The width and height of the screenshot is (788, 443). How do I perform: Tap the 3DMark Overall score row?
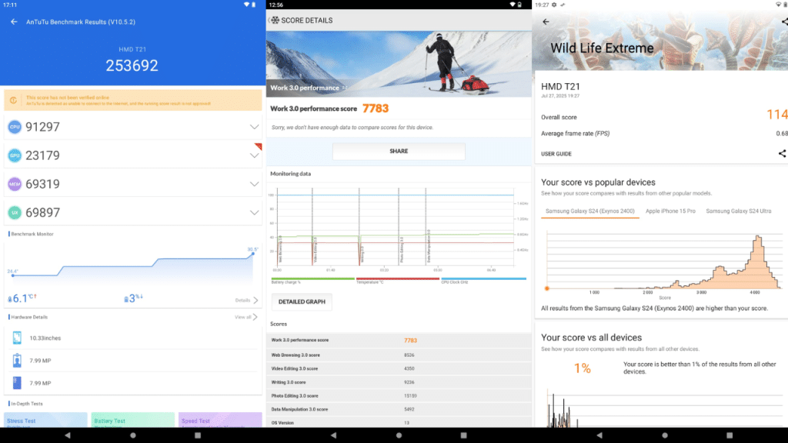664,117
